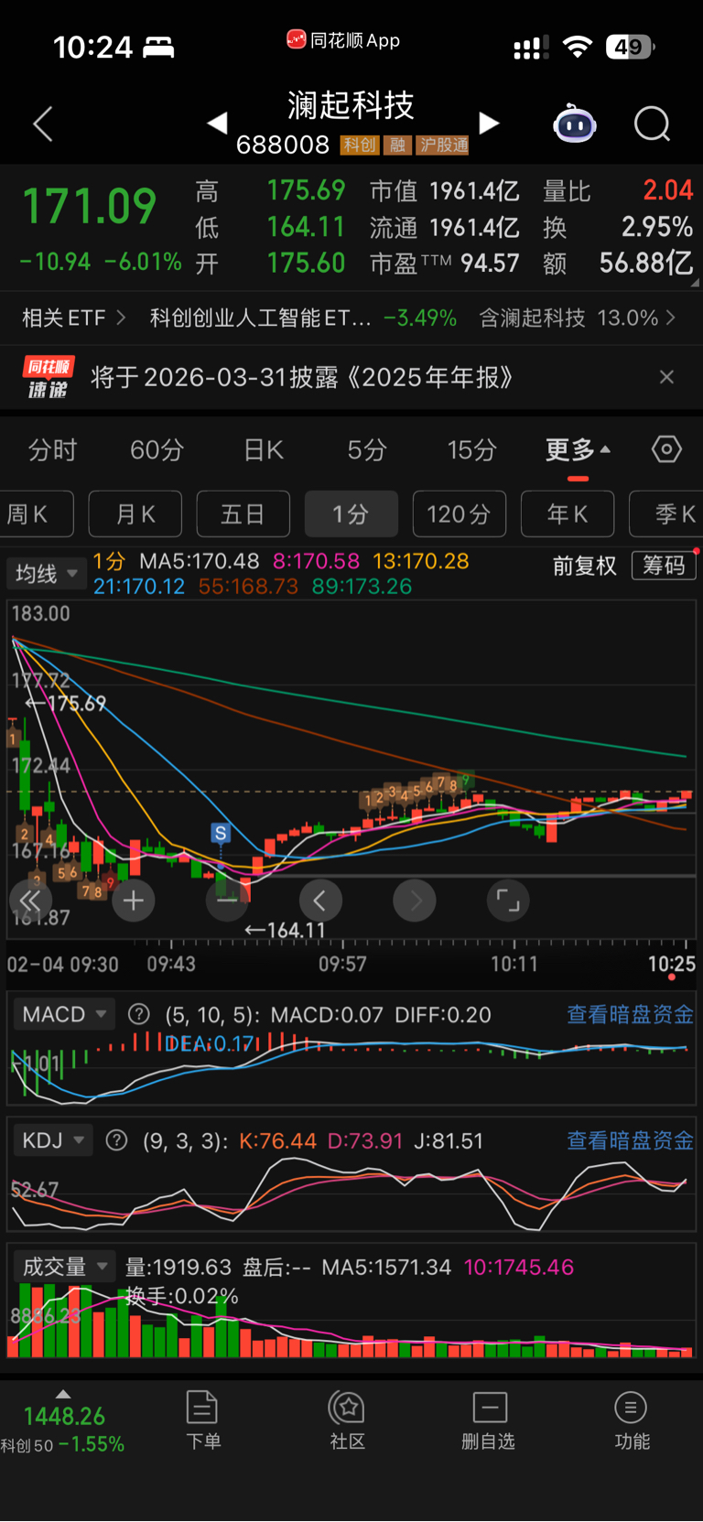The image size is (703, 1522).
Task: Move chart cursor left with chevron button
Action: [x=320, y=901]
